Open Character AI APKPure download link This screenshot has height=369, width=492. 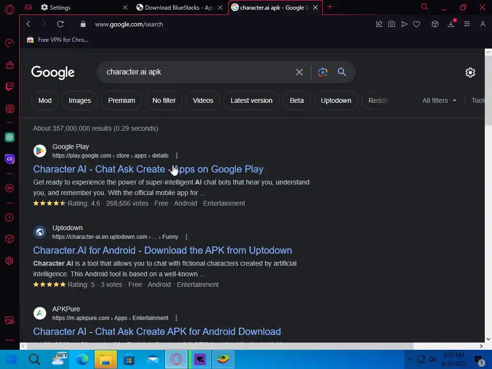157,332
